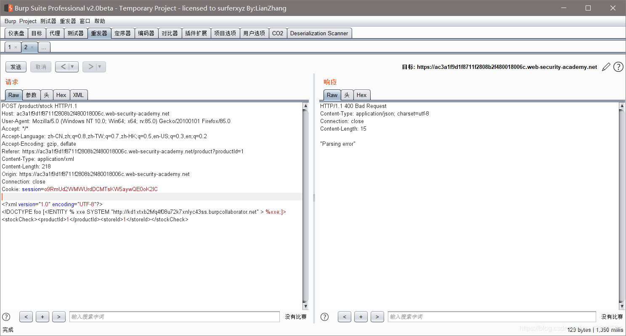Go to previous request in history
626x336 pixels.
tap(63, 67)
